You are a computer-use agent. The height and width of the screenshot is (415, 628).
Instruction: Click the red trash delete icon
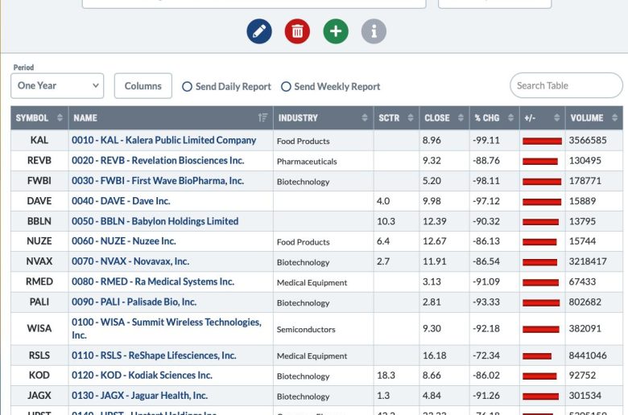tap(297, 31)
